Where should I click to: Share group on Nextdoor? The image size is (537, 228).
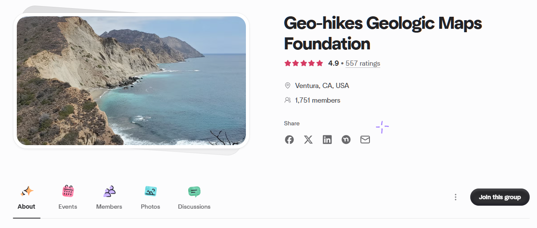point(346,140)
